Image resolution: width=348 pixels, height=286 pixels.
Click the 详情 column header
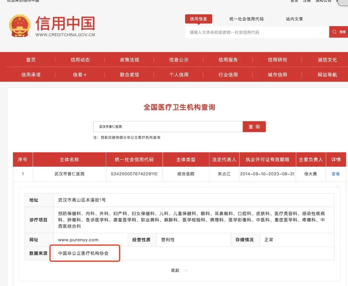pyautogui.click(x=336, y=159)
